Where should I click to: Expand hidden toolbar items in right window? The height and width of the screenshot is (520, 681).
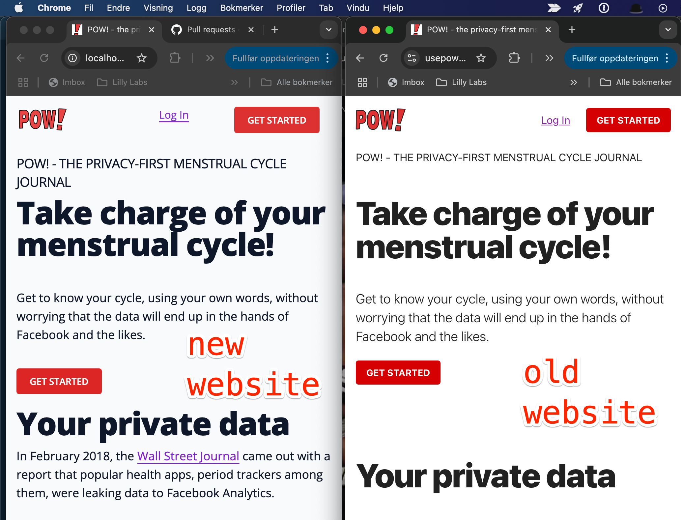tap(549, 58)
